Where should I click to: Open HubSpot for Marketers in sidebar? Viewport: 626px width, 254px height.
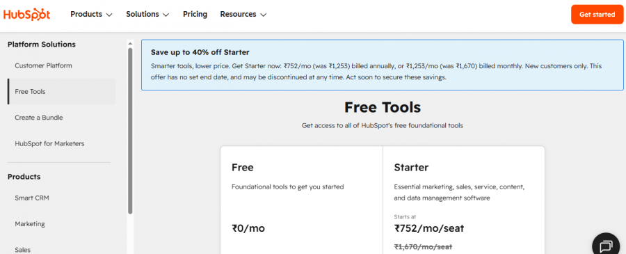pos(49,143)
